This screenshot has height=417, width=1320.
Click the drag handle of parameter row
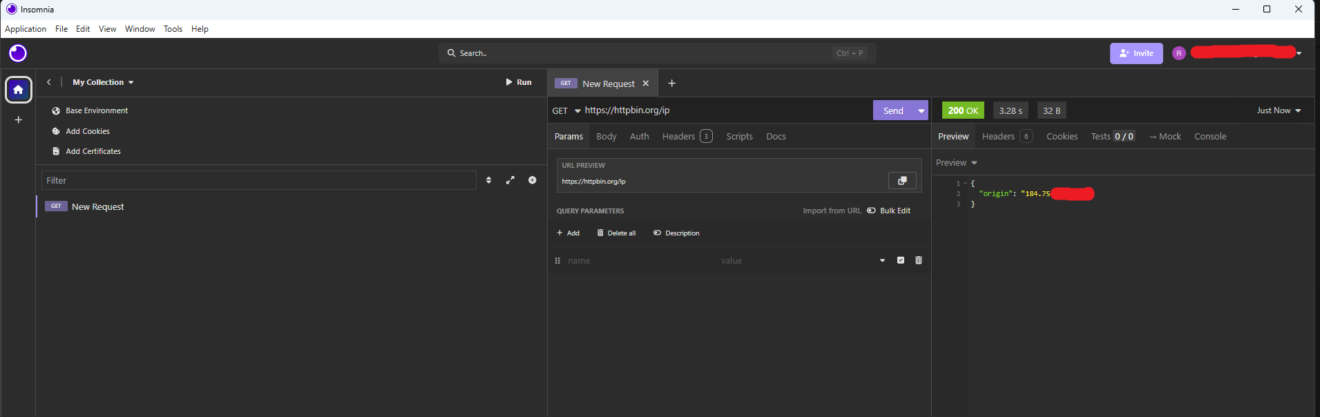(557, 260)
